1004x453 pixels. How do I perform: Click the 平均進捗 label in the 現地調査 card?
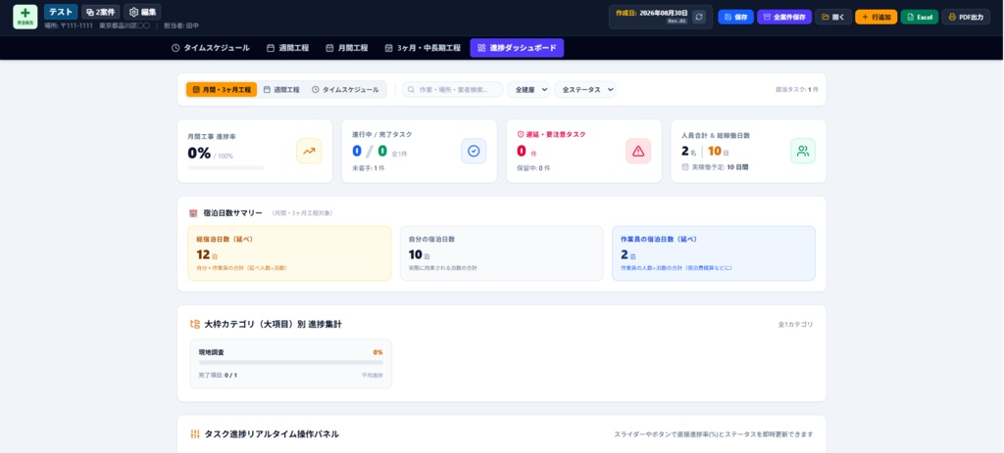pyautogui.click(x=372, y=375)
